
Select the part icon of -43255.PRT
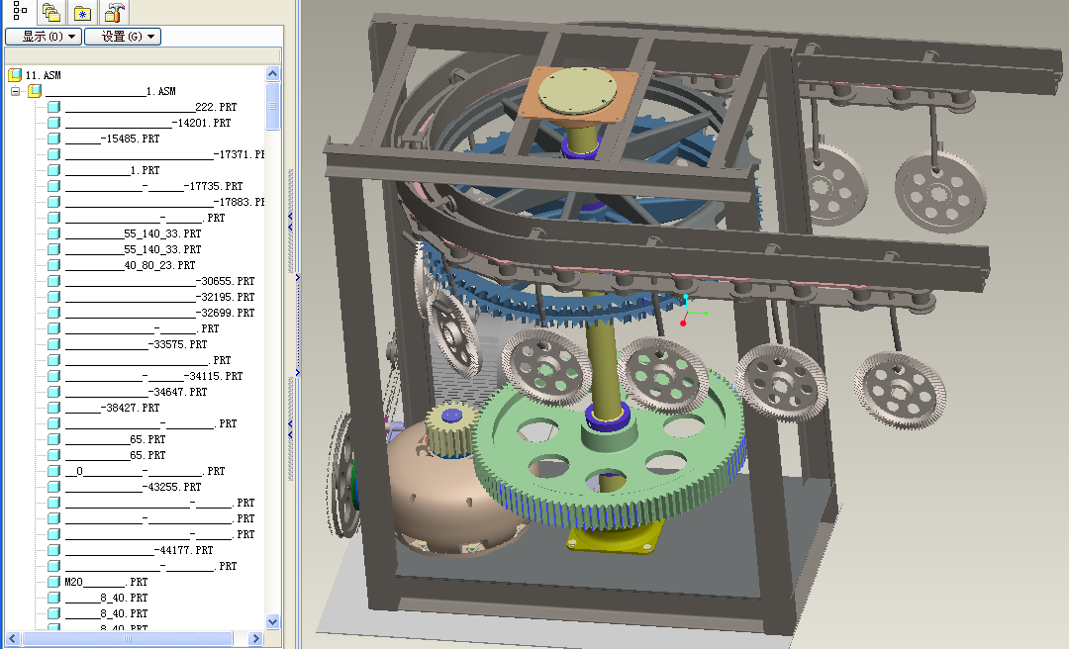pos(53,487)
